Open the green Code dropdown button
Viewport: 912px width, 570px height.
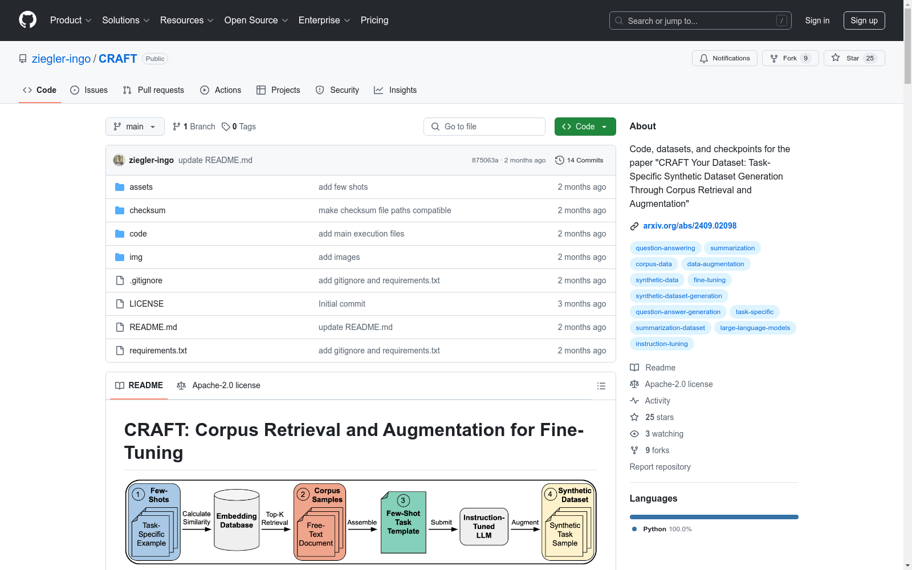[x=585, y=127]
